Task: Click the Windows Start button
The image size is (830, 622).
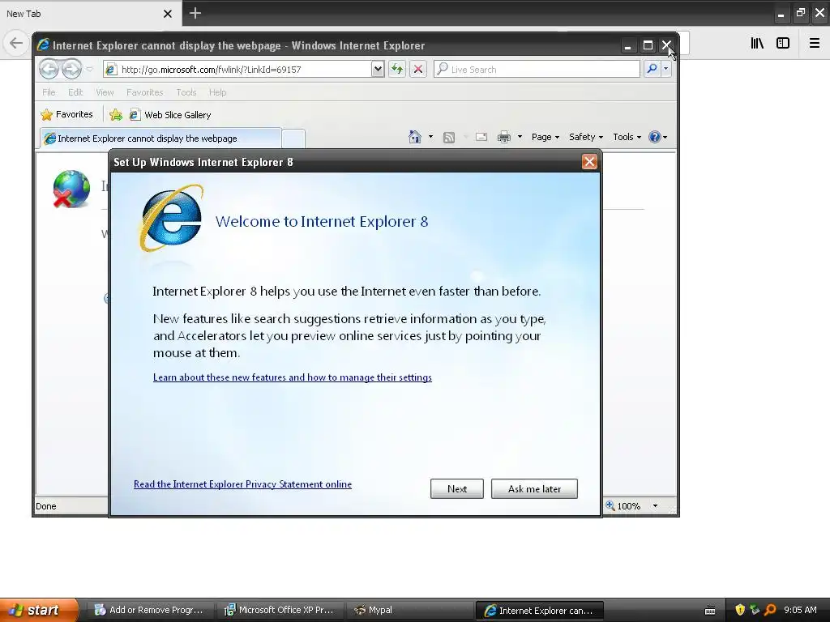Action: [39, 610]
